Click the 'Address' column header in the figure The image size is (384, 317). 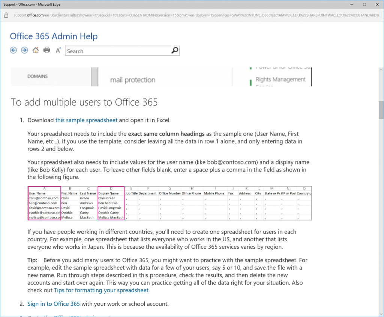(x=244, y=193)
